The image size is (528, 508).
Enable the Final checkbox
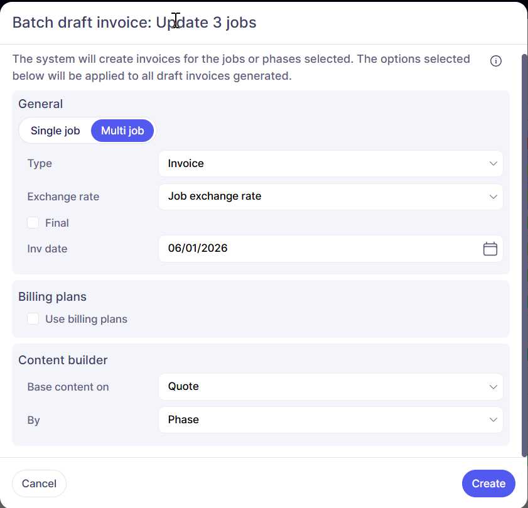[33, 223]
